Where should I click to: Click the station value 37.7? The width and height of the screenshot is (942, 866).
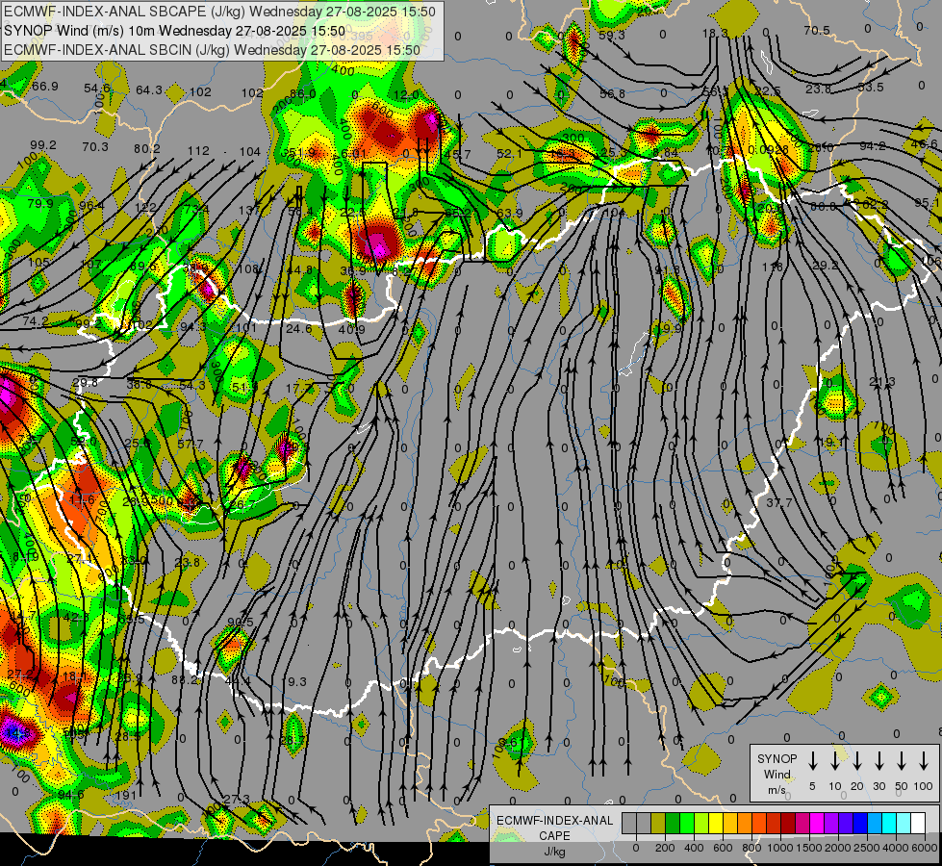tap(778, 502)
